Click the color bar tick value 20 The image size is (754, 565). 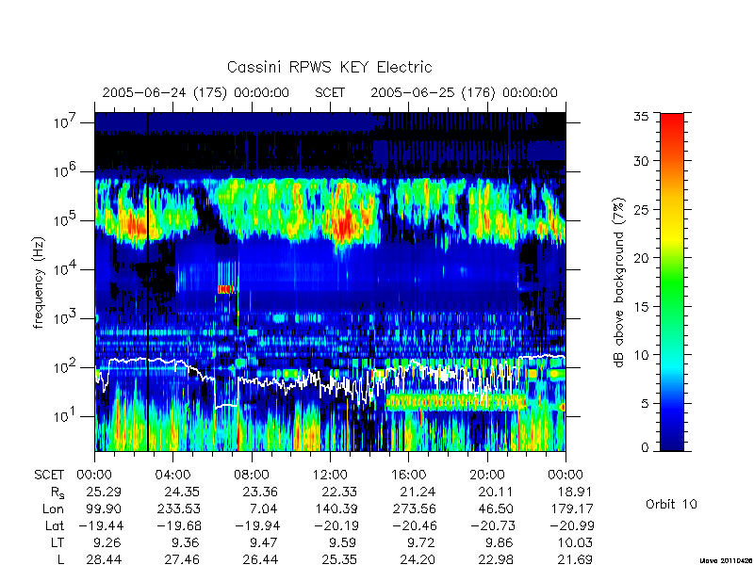click(642, 257)
